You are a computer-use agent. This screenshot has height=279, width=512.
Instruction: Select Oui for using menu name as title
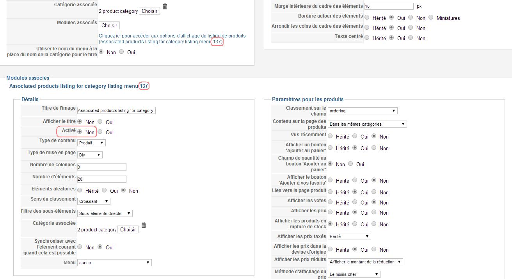click(x=121, y=52)
